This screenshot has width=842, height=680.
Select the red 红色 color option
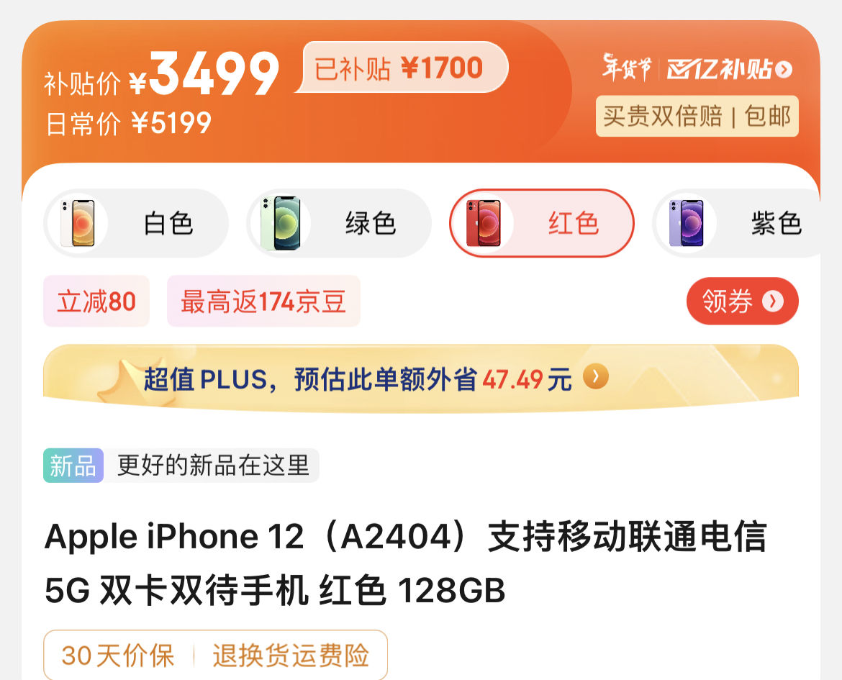click(x=542, y=223)
